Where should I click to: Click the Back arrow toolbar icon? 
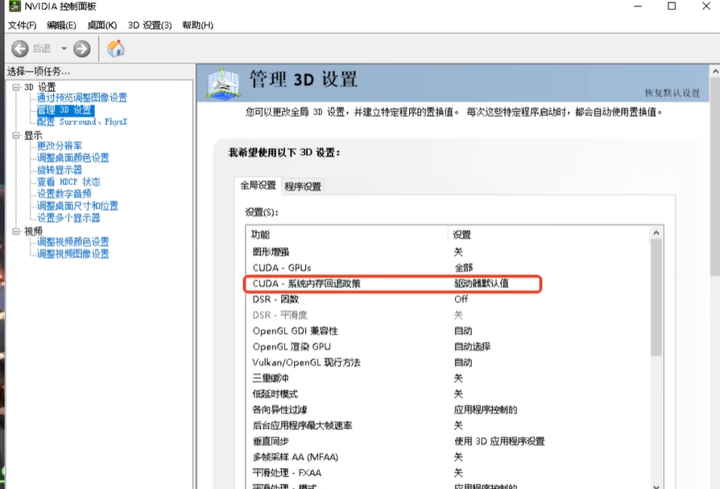(x=20, y=49)
